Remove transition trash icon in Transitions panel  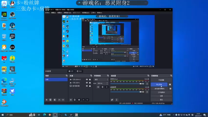point(102,87)
